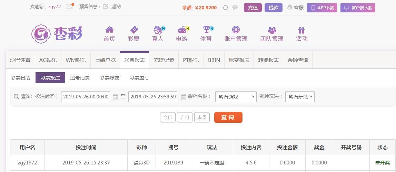
Task: Switch to 余额查询 tab
Action: click(298, 60)
